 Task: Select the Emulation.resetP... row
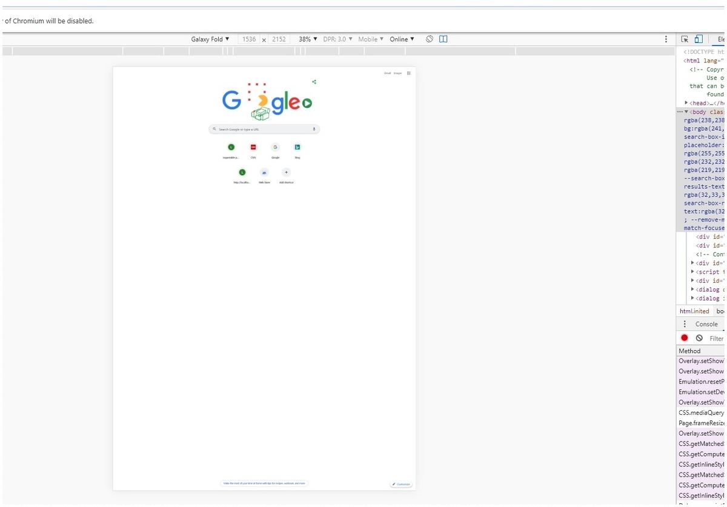(x=701, y=382)
